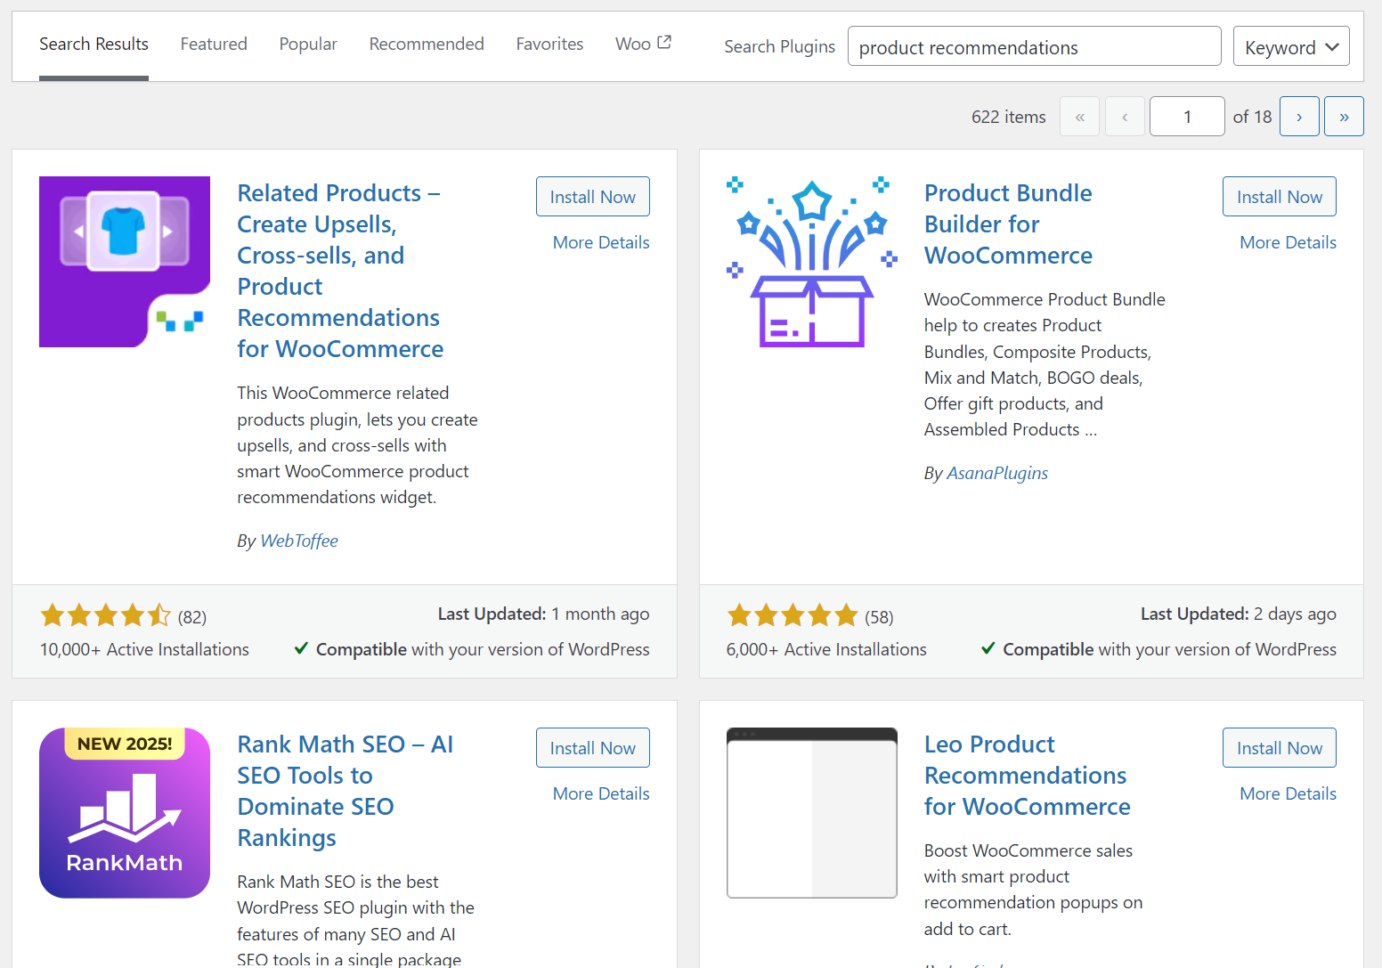Jump to last page via double-right arrow
This screenshot has width=1382, height=968.
pos(1344,116)
